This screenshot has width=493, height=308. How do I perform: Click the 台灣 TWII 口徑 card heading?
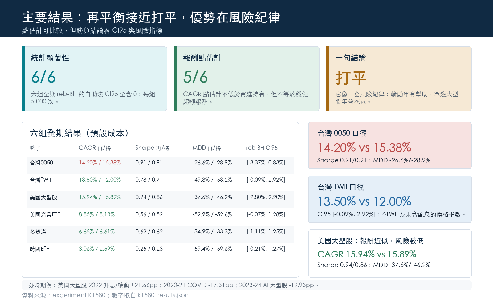(x=340, y=187)
